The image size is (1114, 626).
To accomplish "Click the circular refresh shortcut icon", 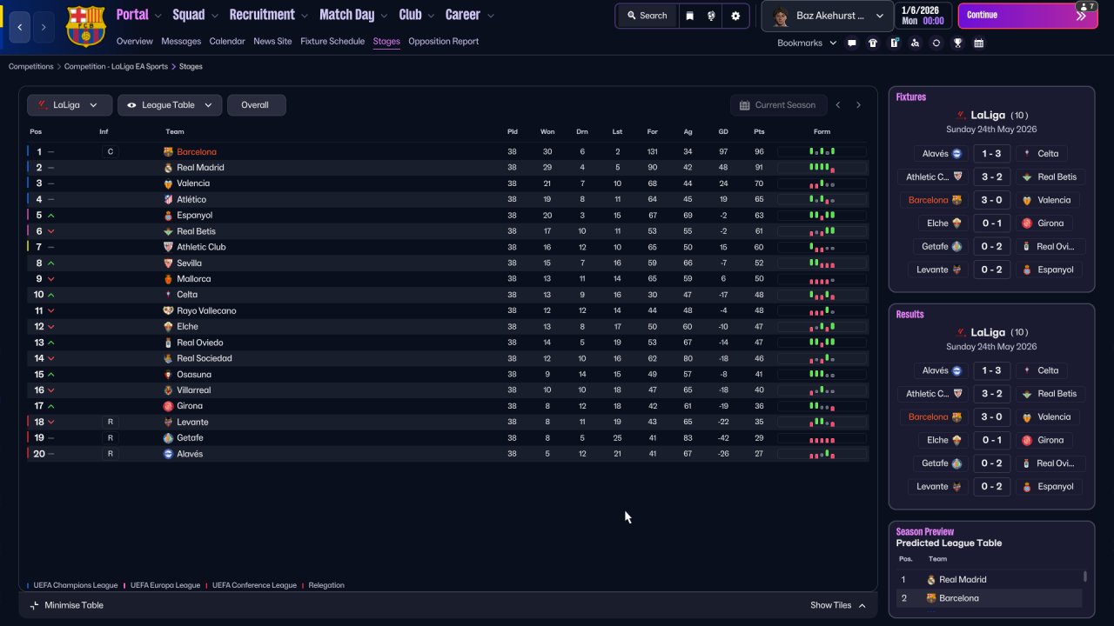I will click(936, 43).
